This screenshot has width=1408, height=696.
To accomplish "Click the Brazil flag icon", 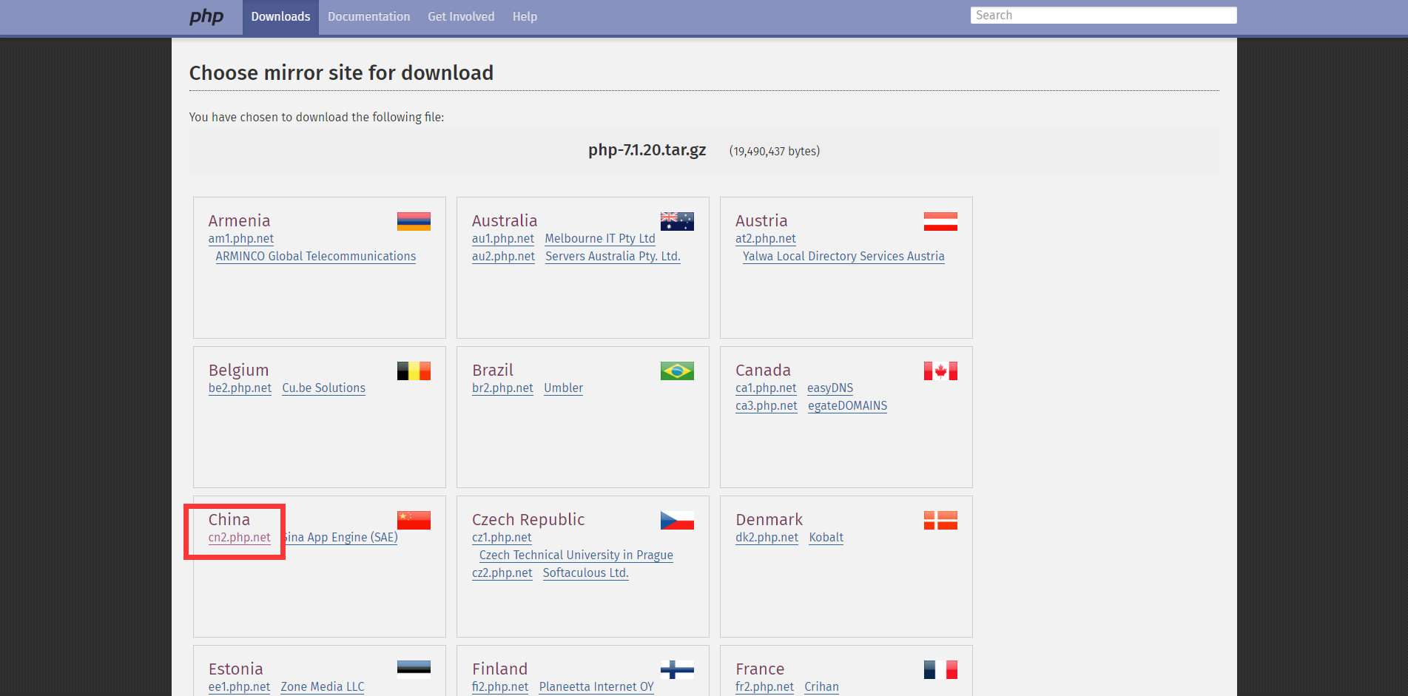I will pos(677,371).
